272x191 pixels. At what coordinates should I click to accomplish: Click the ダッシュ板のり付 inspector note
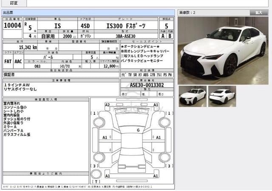coord(17,119)
